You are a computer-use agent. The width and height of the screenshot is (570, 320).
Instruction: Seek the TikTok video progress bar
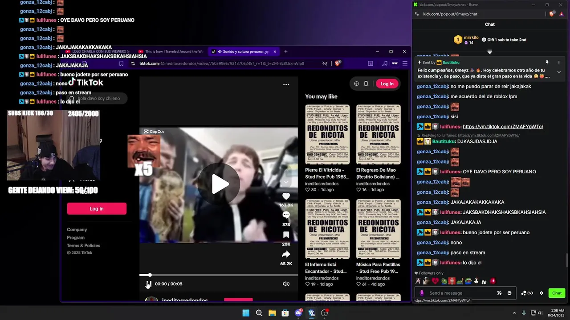pyautogui.click(x=218, y=275)
